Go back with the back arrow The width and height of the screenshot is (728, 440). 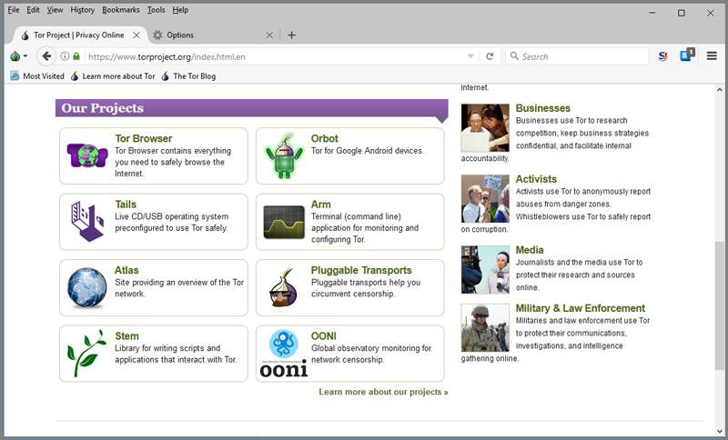tap(46, 56)
